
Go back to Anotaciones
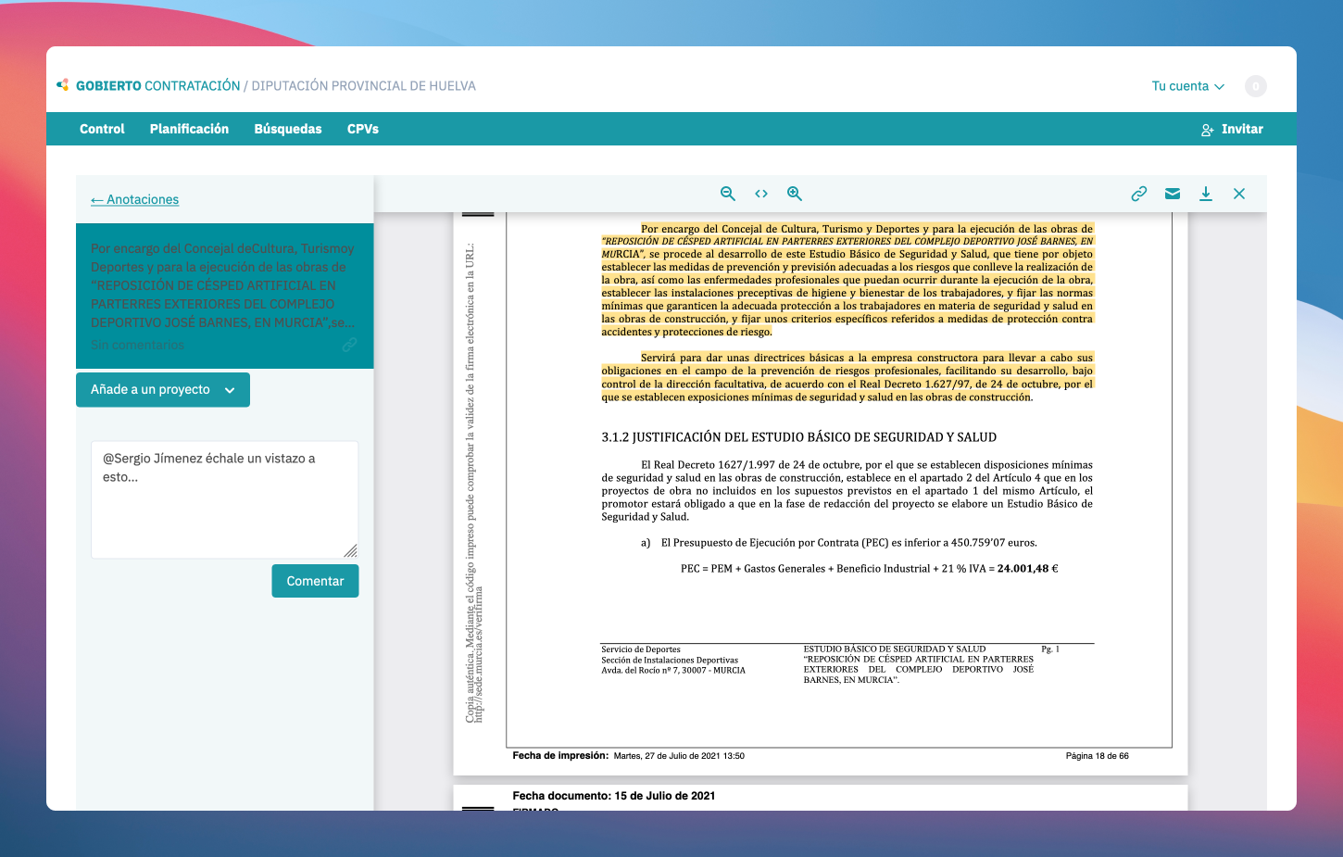click(x=135, y=199)
